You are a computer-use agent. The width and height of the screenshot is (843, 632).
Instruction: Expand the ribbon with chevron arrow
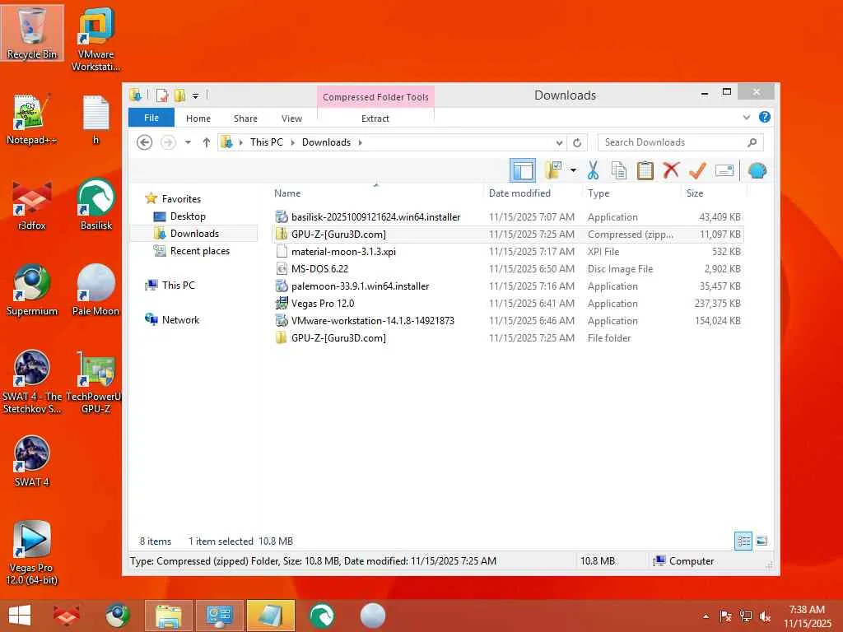click(746, 117)
